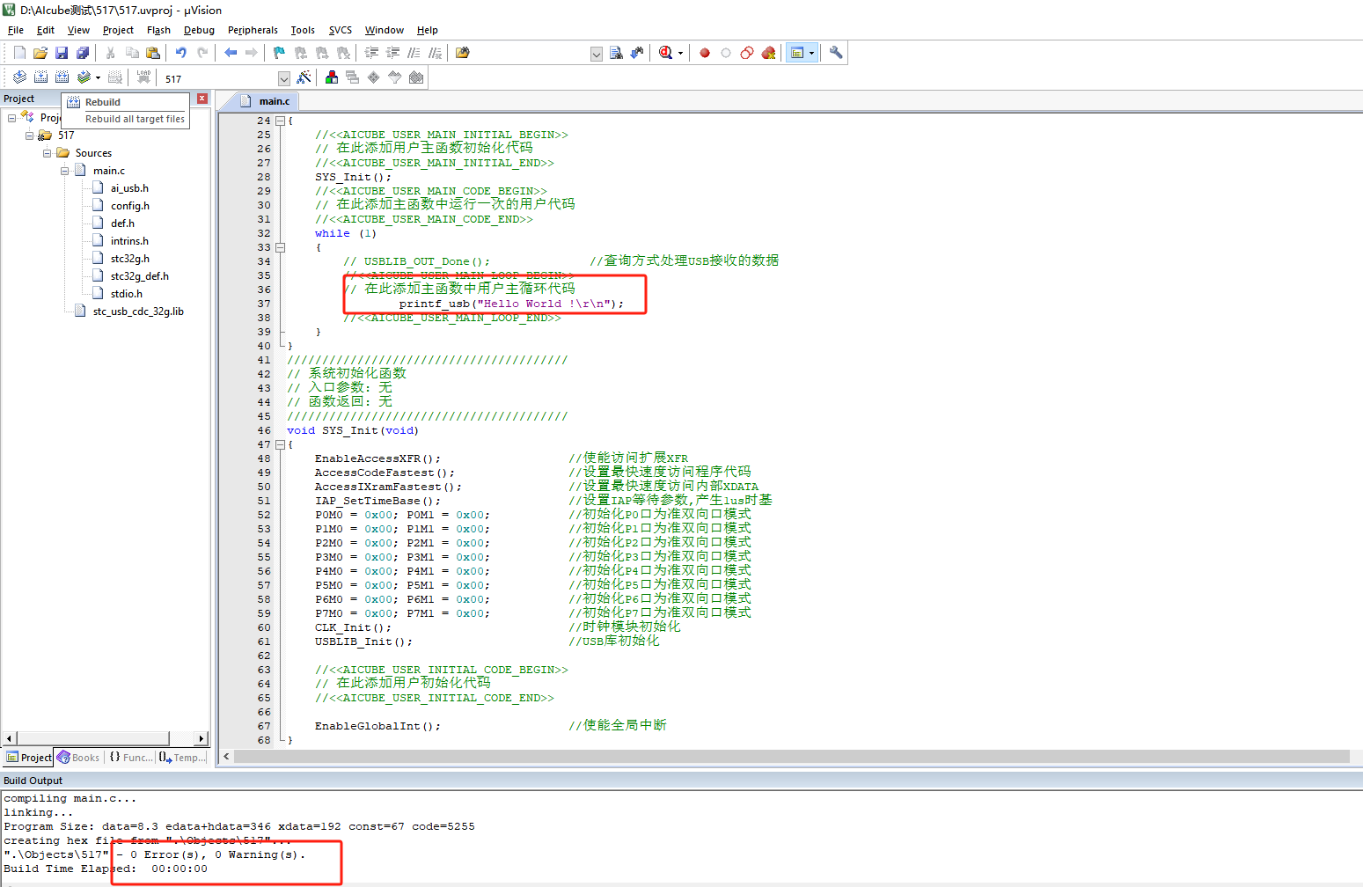Select stc32g.h in project tree
1363x887 pixels.
coord(129,259)
